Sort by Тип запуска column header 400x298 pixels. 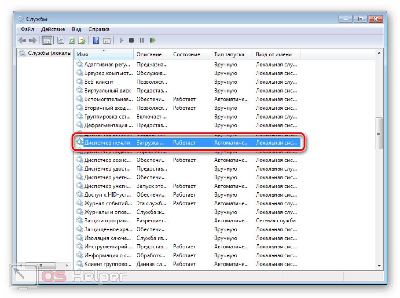click(x=229, y=54)
